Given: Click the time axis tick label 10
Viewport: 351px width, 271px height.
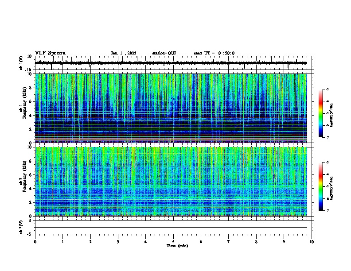Looking at the screenshot, I should (x=312, y=242).
